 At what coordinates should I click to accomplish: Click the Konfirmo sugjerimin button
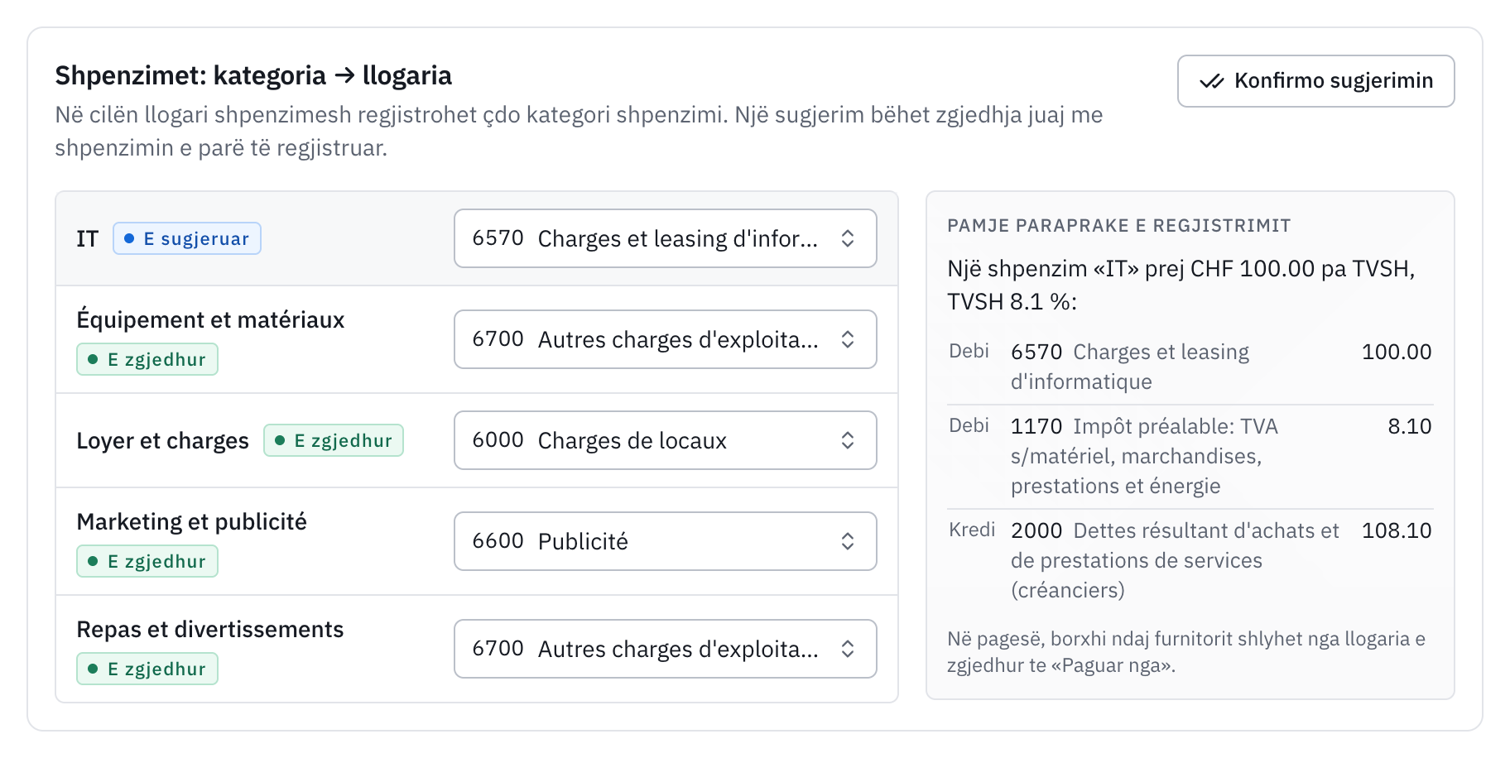[x=1315, y=81]
